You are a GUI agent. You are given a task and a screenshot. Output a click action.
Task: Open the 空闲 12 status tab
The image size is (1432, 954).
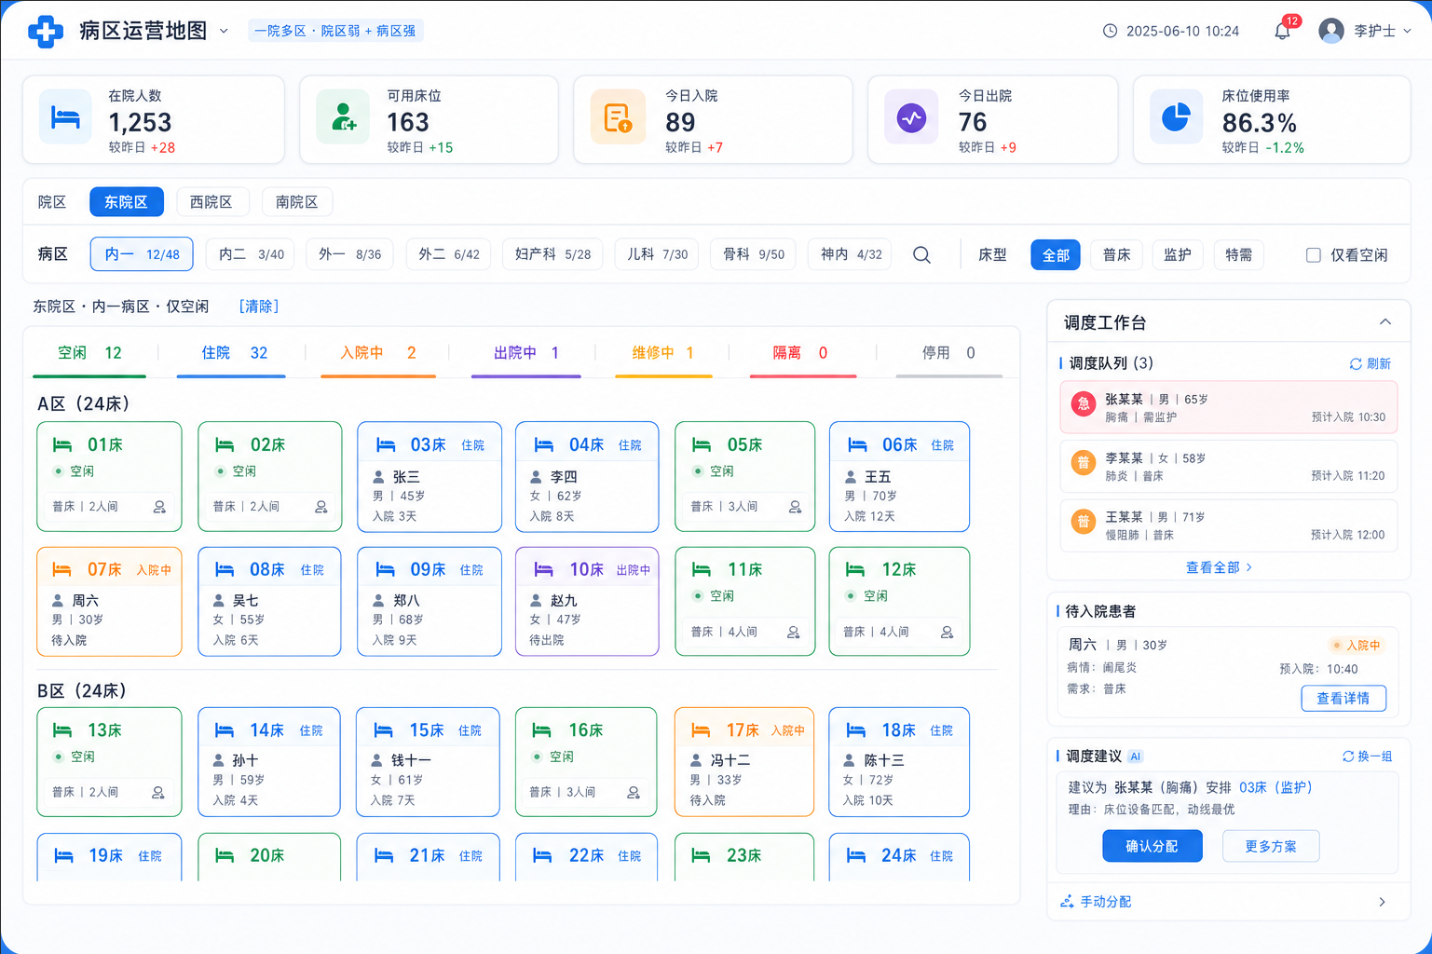(x=89, y=354)
